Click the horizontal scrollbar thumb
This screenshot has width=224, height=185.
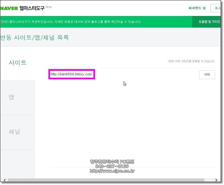pyautogui.click(x=106, y=180)
